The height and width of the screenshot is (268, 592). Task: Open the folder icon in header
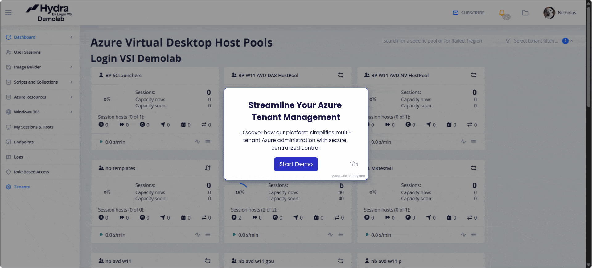pyautogui.click(x=525, y=13)
